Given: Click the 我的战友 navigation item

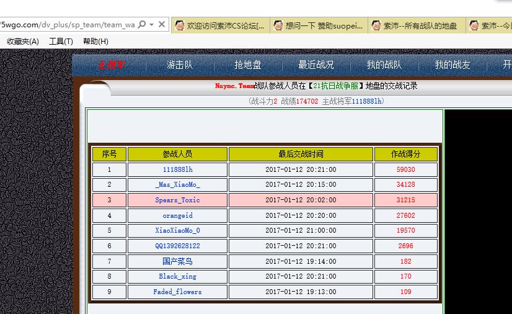Looking at the screenshot, I should pos(452,65).
